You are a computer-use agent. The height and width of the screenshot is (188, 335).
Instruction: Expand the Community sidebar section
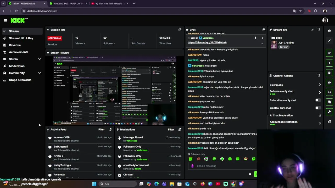point(40,73)
